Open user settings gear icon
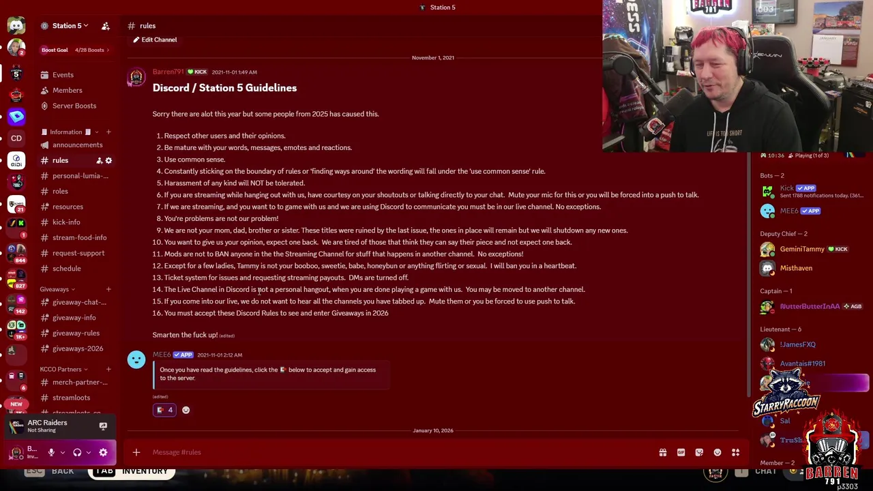 (x=103, y=452)
